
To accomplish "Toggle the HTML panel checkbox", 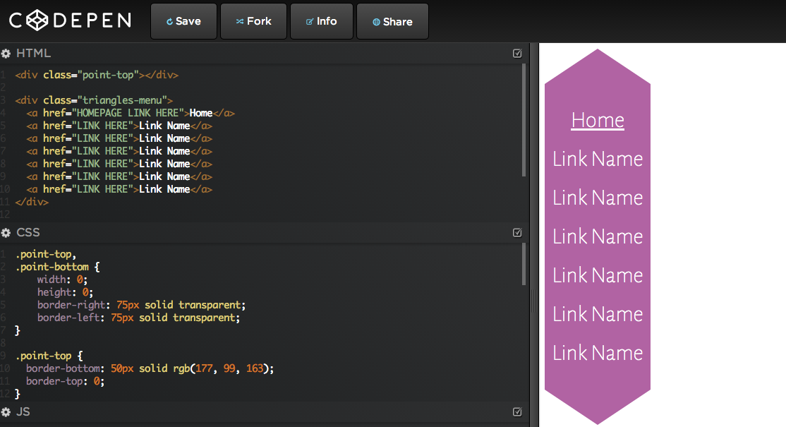I will point(517,53).
